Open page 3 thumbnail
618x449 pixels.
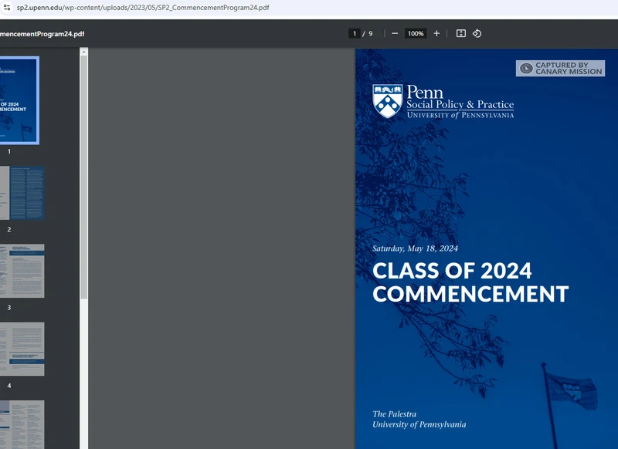[22, 271]
